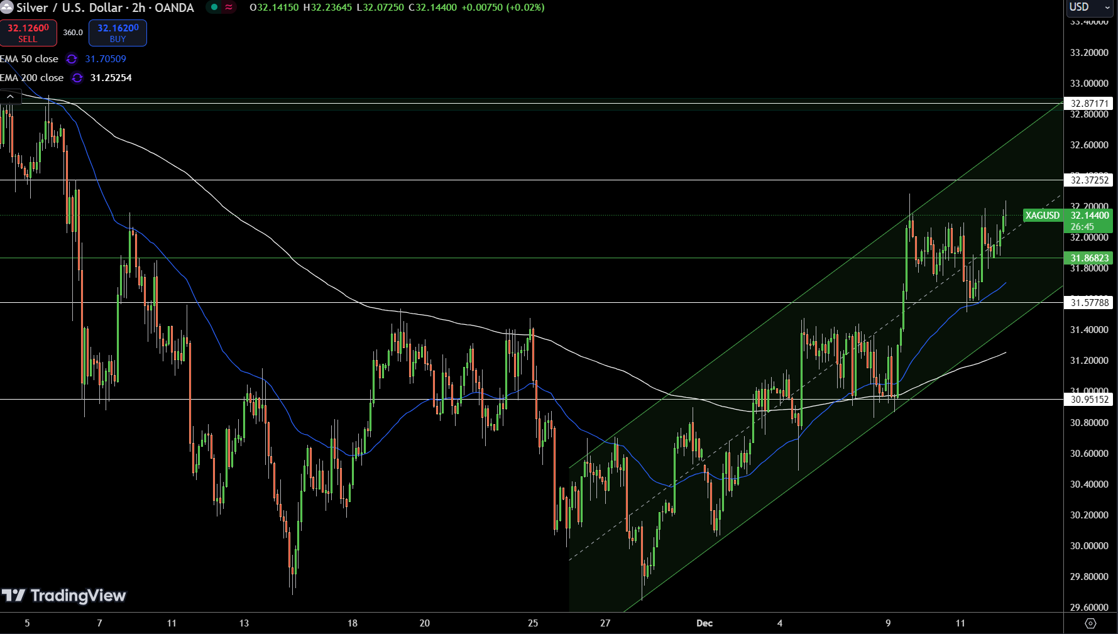Click the 27 date on time axis
1118x634 pixels.
(605, 623)
